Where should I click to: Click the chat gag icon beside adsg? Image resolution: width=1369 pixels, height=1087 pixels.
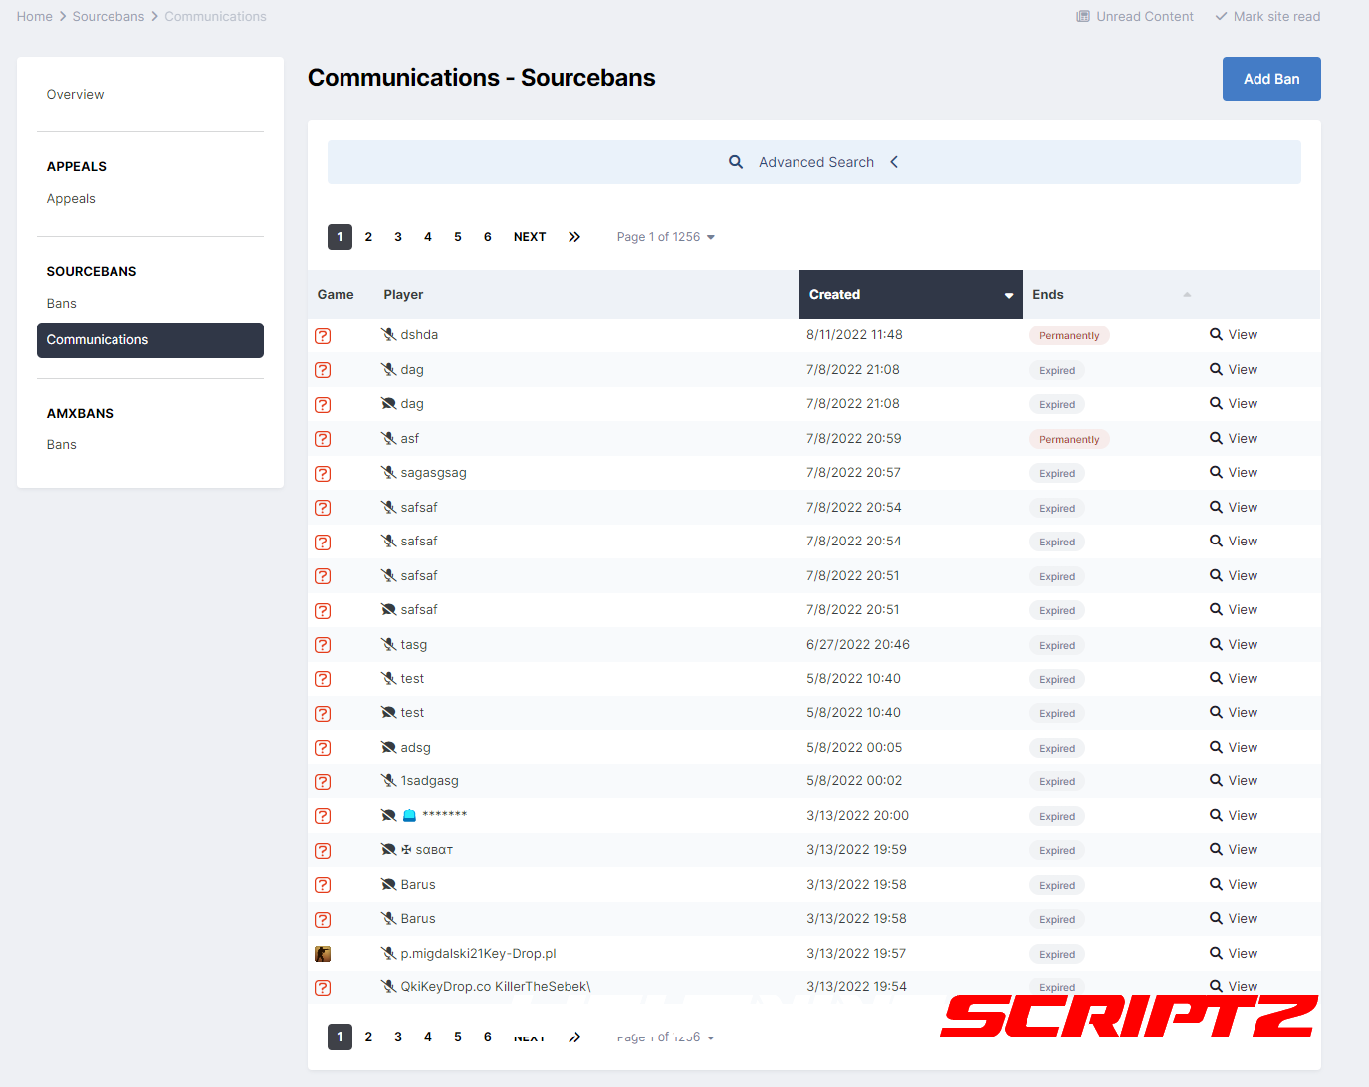click(x=389, y=748)
